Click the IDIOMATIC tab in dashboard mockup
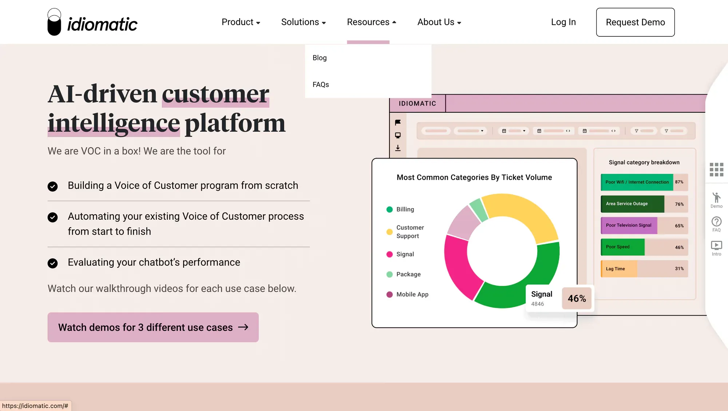The image size is (728, 411). point(418,104)
